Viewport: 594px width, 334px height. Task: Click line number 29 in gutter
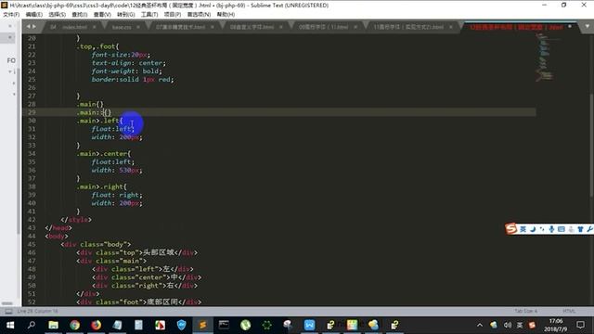(x=32, y=112)
